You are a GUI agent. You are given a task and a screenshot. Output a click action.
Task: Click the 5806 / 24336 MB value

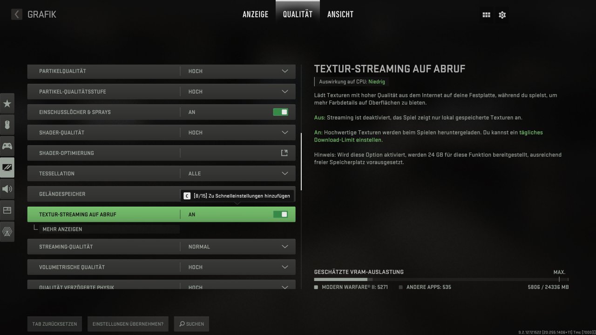pos(548,288)
